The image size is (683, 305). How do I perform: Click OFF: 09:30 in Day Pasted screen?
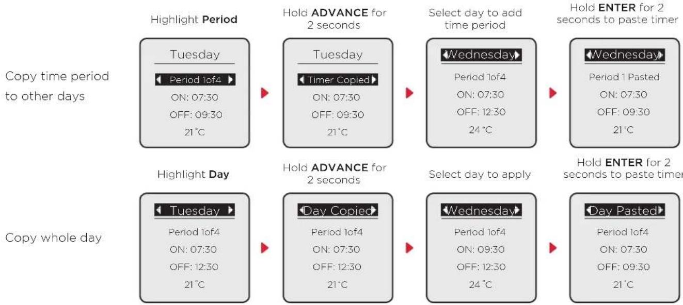click(x=624, y=267)
